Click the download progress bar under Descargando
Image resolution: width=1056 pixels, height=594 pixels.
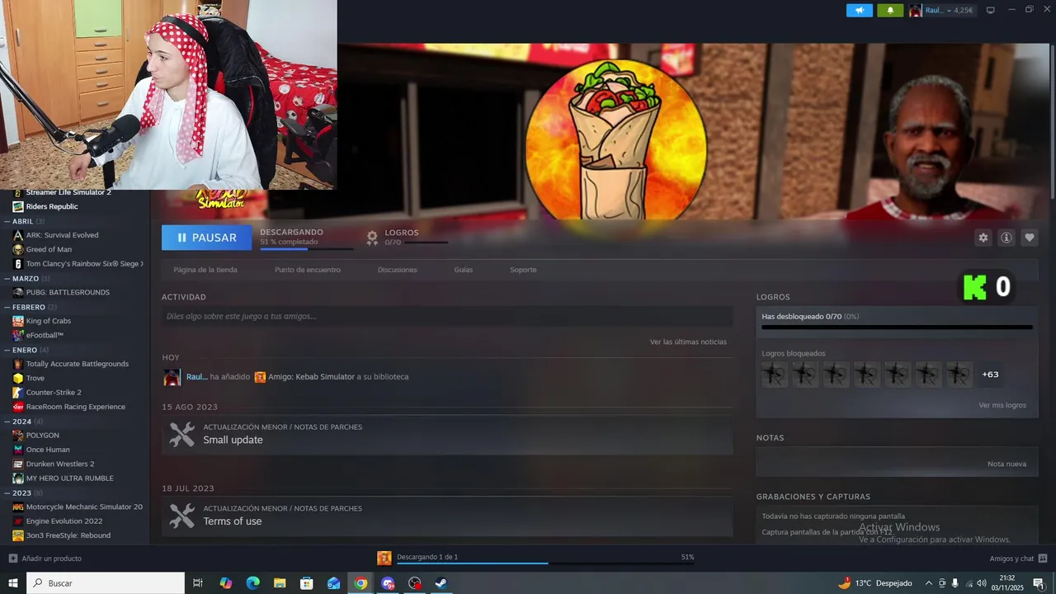(306, 248)
